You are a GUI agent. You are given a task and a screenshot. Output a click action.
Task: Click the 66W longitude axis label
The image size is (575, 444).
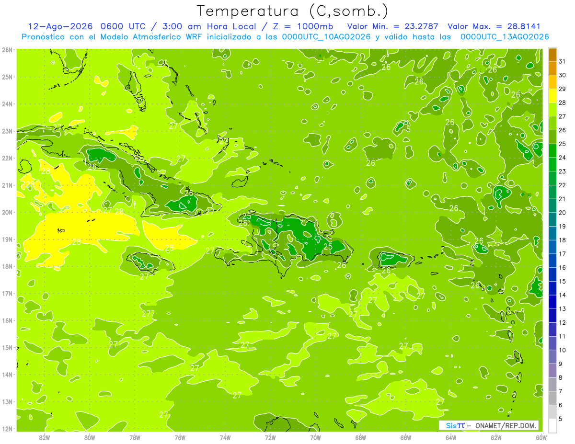point(406,437)
